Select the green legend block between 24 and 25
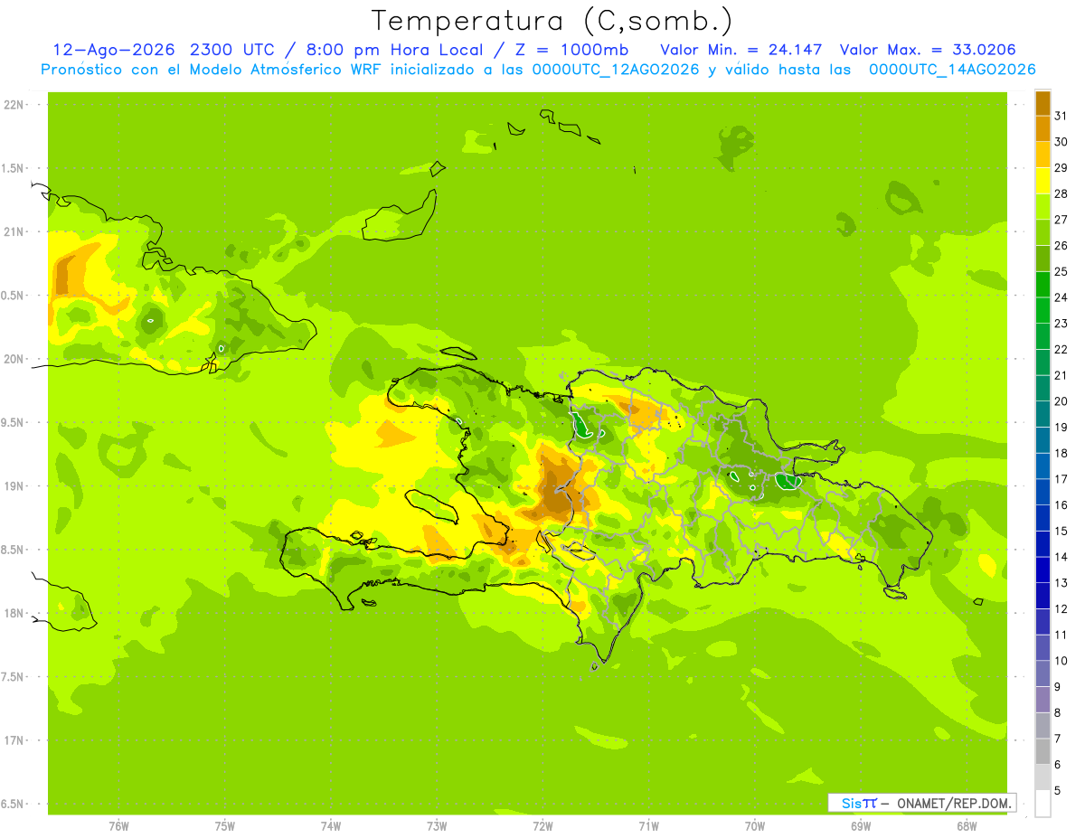1085x838 pixels. (x=1043, y=284)
